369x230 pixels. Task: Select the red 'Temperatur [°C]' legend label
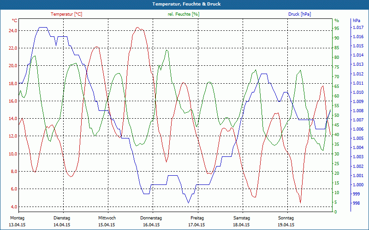[x=66, y=14]
